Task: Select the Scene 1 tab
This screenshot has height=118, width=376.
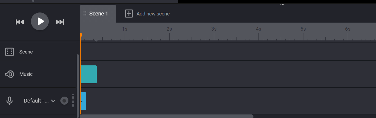Action: [x=98, y=14]
